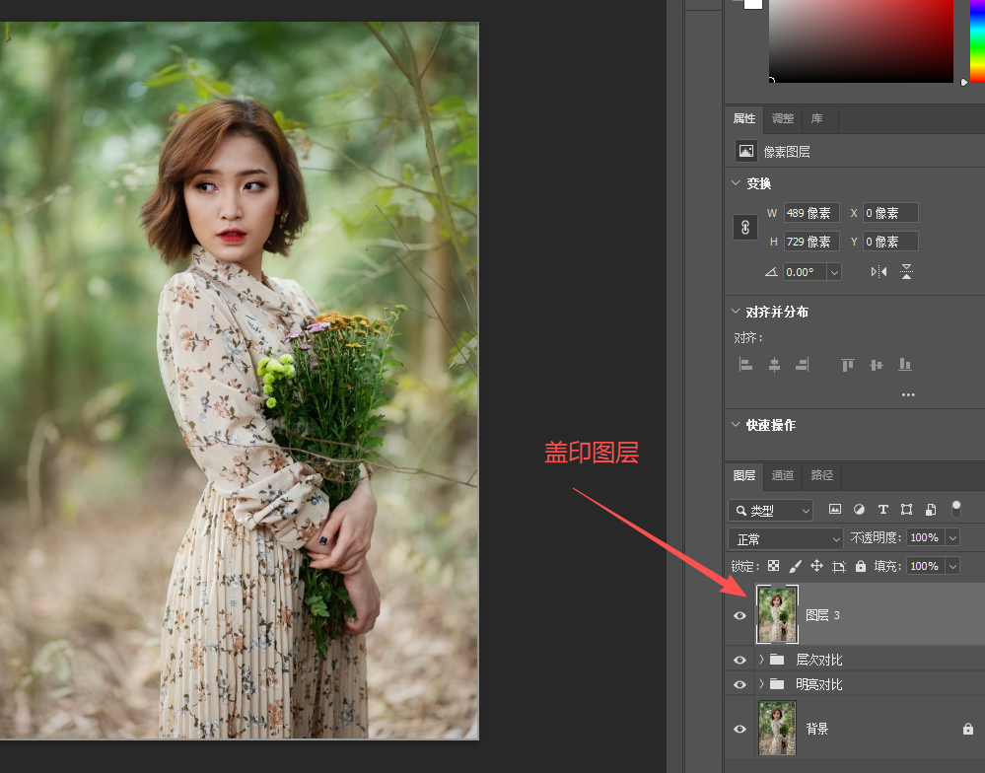Filter layers by adjustment layers
The height and width of the screenshot is (773, 985).
[x=859, y=510]
